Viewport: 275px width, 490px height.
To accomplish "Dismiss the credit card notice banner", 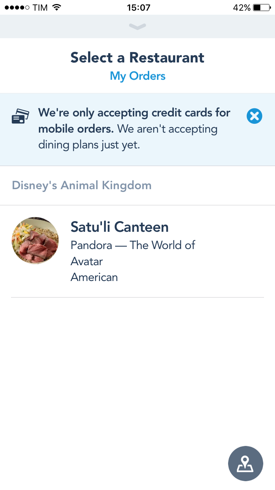I will pos(254,116).
